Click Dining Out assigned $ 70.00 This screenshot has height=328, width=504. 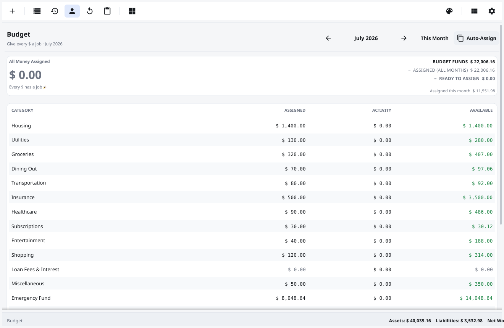[x=295, y=169]
